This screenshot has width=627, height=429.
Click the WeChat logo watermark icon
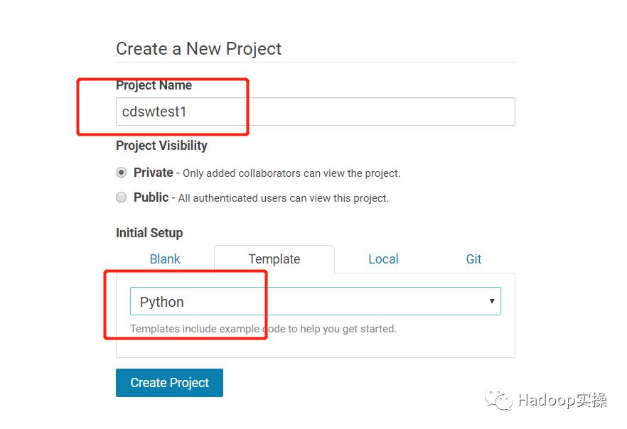pos(498,401)
